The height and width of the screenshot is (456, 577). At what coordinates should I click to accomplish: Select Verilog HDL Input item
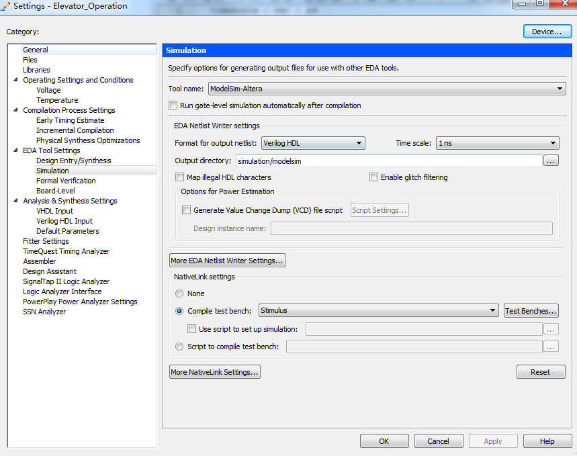(x=64, y=221)
